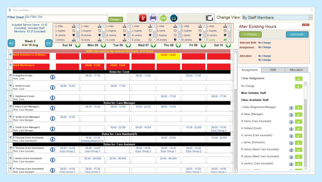Select J James Mon 22:00 - 08:00N shift
Screen dimensions: 322x182
click(92, 160)
